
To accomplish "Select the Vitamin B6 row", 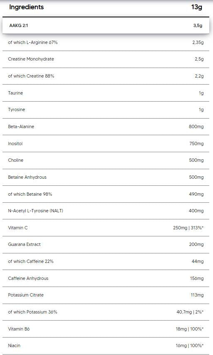I will tap(106, 329).
